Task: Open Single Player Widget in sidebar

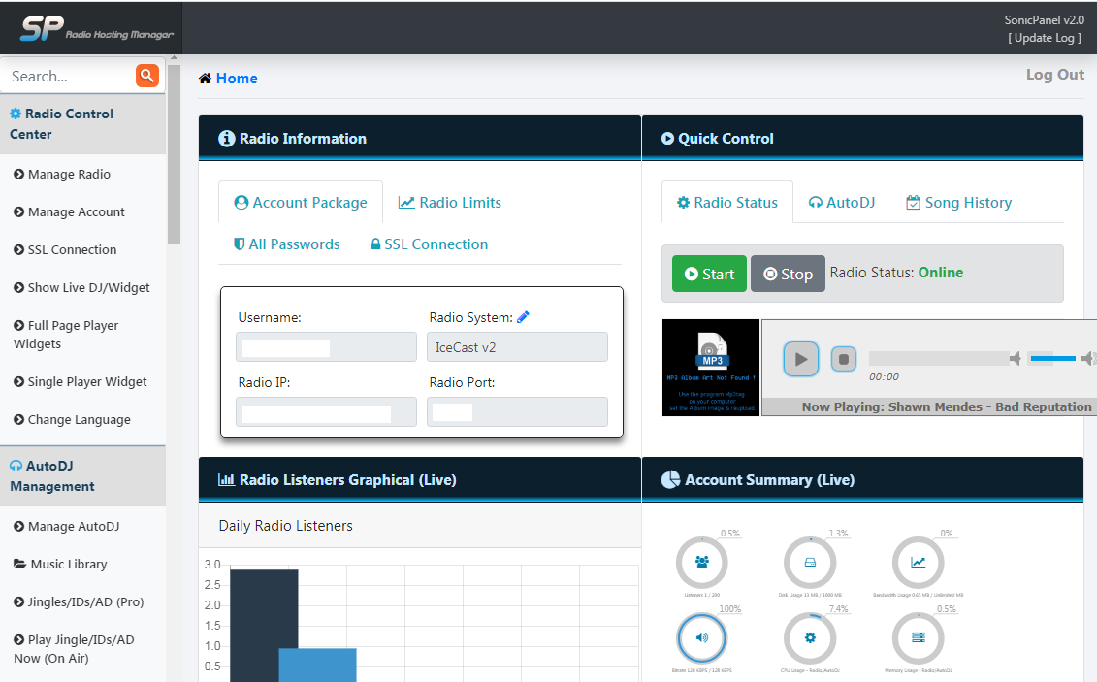Action: 81,382
